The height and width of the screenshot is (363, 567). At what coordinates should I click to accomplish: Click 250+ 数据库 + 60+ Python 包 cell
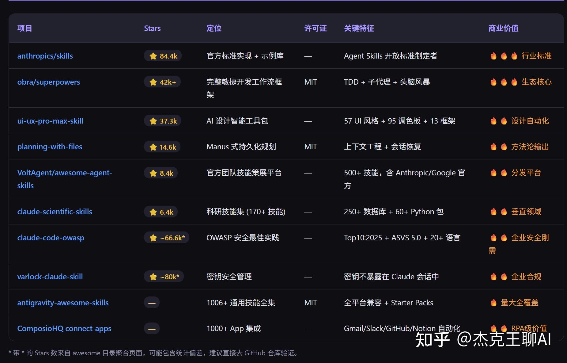(x=394, y=212)
